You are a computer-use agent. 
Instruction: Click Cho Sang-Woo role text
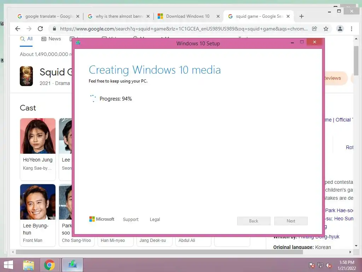[76, 240]
